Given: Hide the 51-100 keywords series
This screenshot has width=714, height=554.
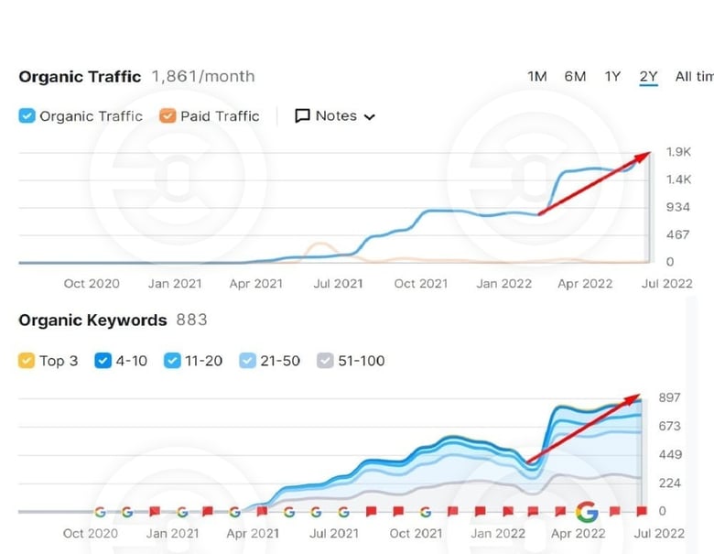Looking at the screenshot, I should pos(325,361).
